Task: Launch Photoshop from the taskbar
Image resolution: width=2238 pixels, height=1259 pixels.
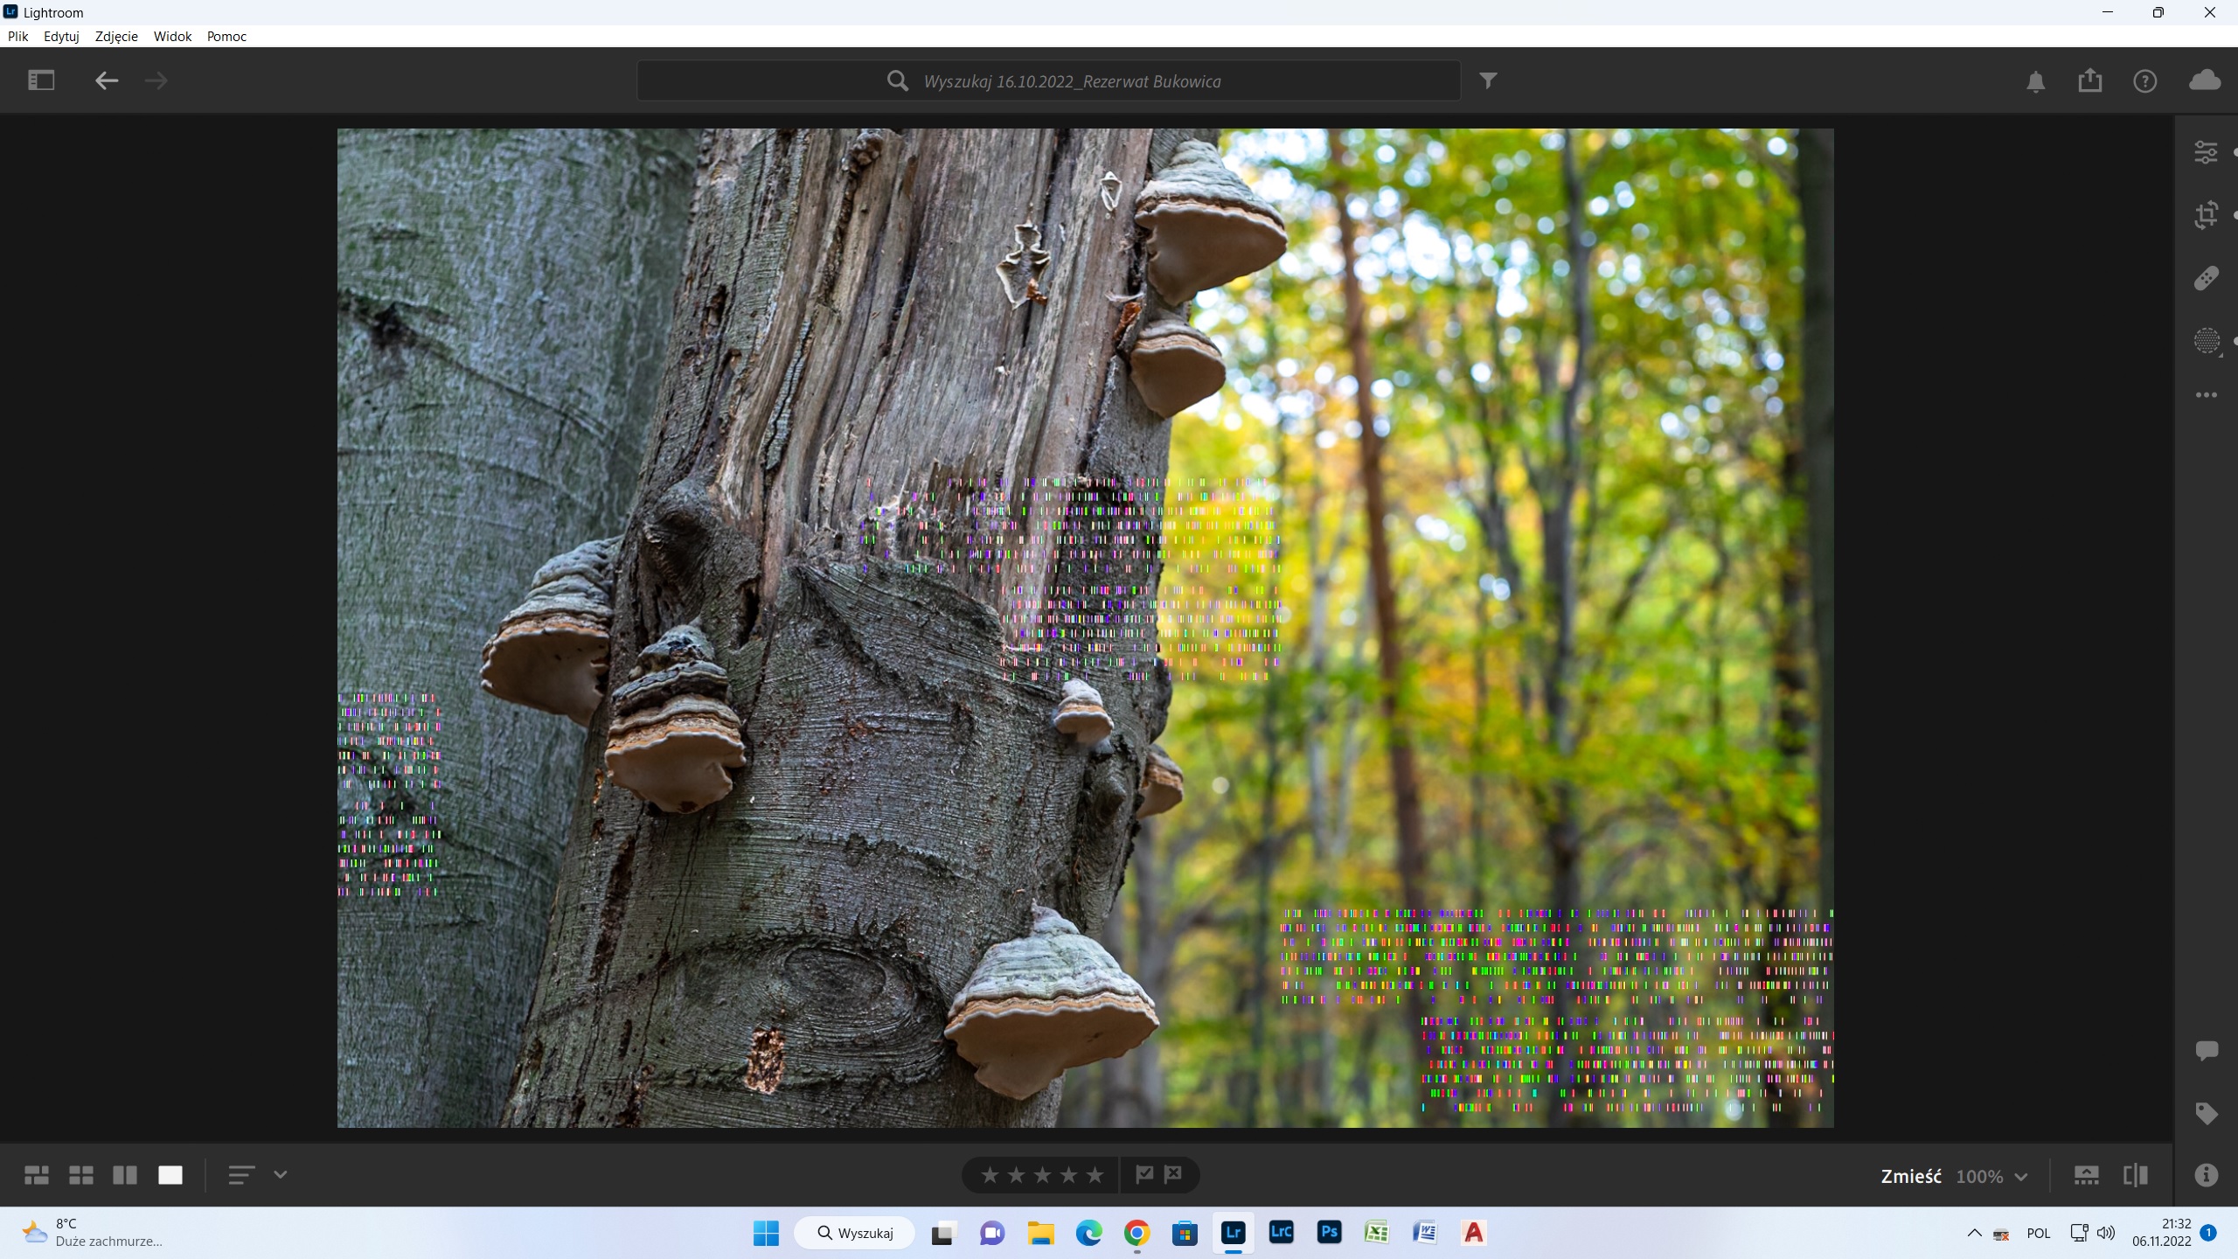Action: point(1329,1233)
